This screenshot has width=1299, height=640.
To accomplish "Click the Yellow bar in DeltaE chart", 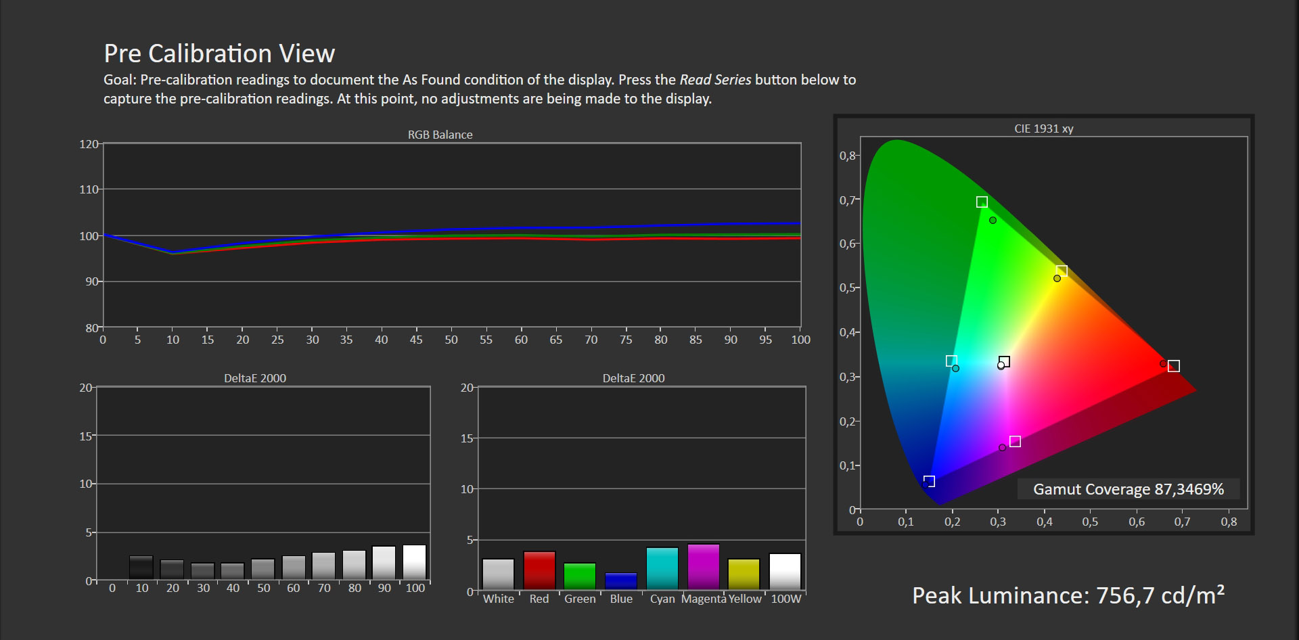I will tap(744, 574).
